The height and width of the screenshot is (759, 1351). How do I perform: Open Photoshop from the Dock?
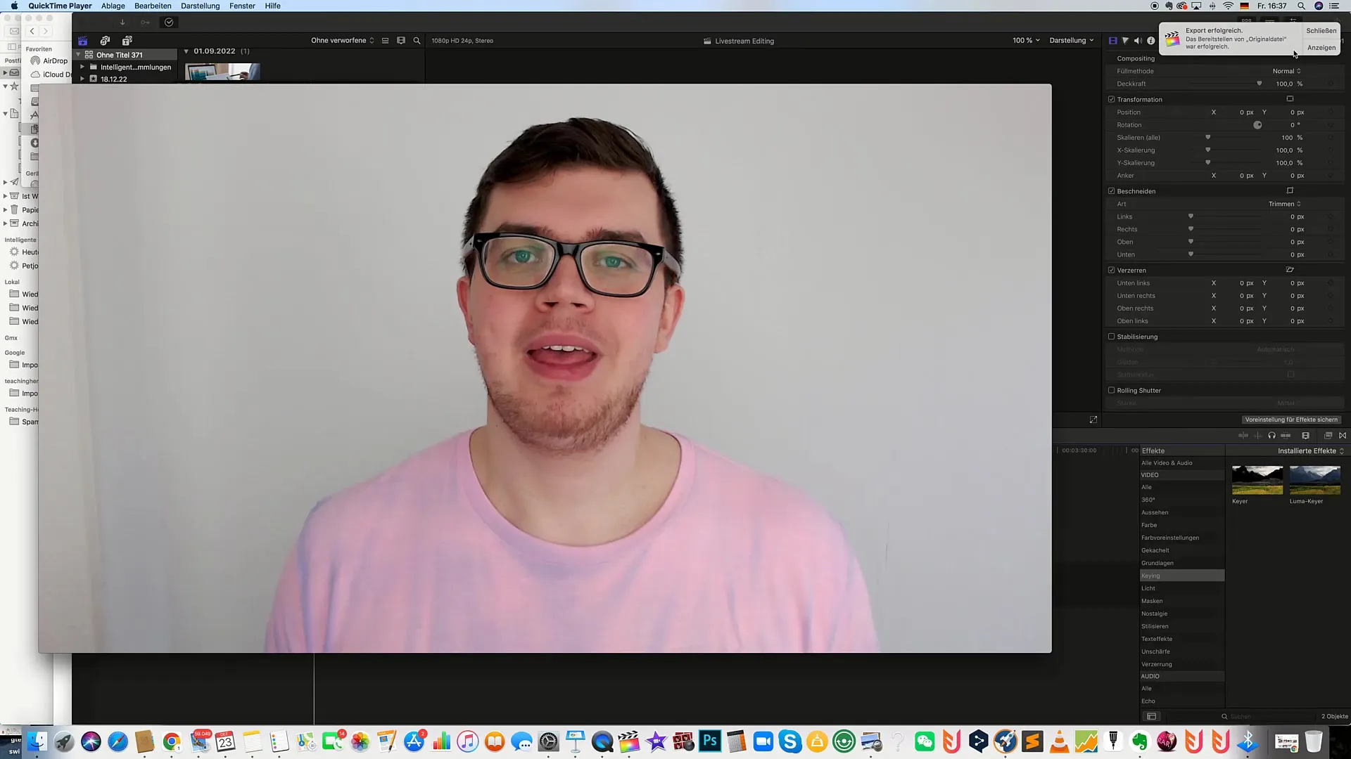[710, 741]
